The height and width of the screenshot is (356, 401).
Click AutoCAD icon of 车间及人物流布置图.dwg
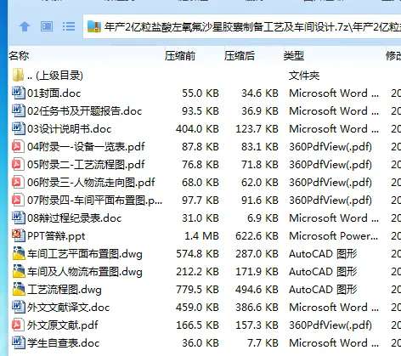point(19,271)
